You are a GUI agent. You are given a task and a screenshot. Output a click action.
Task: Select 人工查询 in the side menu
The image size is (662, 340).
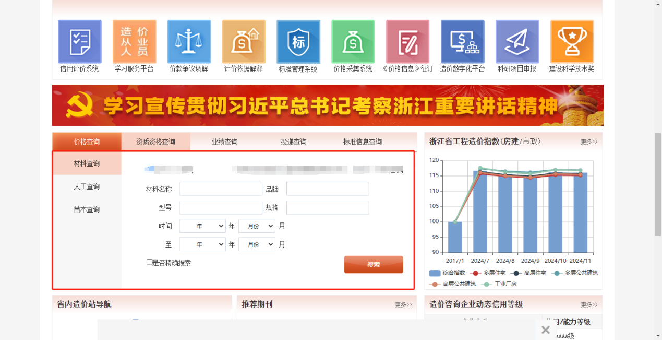(87, 186)
